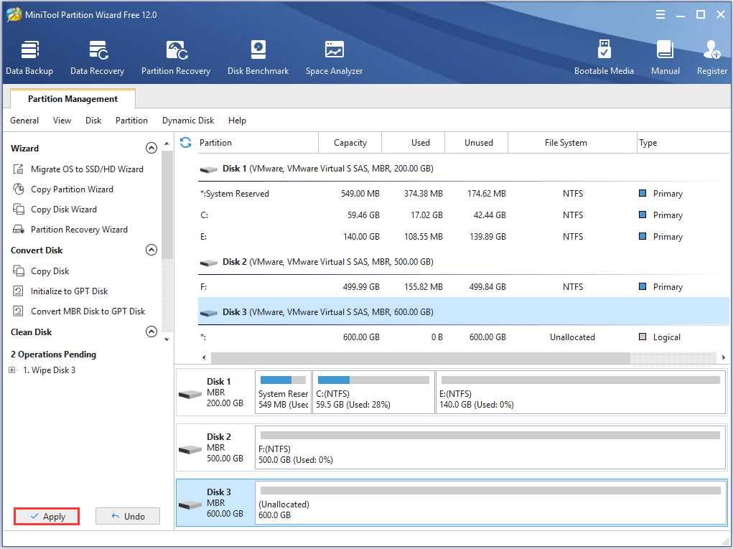Collapse the Wizard section
733x549 pixels.
[x=151, y=148]
